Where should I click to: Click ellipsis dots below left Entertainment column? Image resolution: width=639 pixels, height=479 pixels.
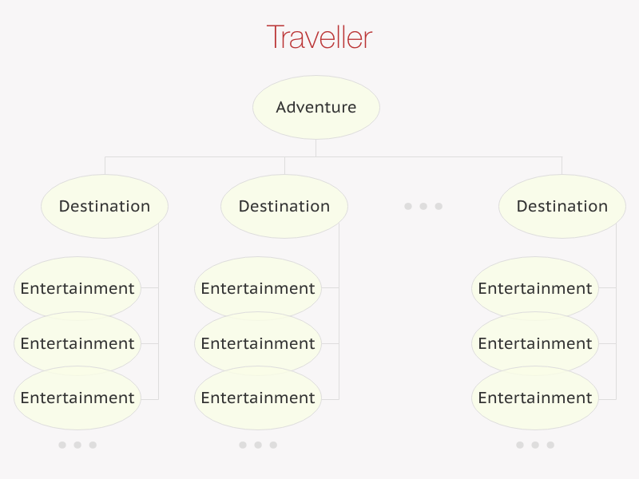point(77,445)
